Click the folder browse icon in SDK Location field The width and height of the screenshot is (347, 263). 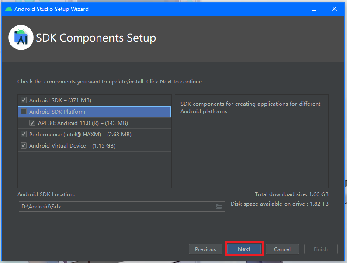219,207
